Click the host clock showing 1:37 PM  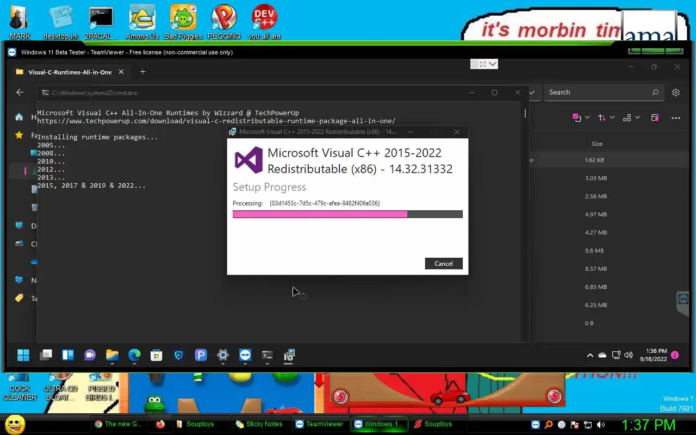648,425
